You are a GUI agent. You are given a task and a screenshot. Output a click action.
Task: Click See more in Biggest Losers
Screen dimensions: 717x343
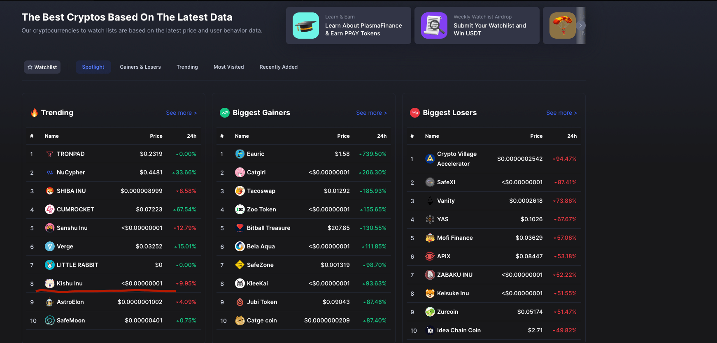(x=562, y=113)
